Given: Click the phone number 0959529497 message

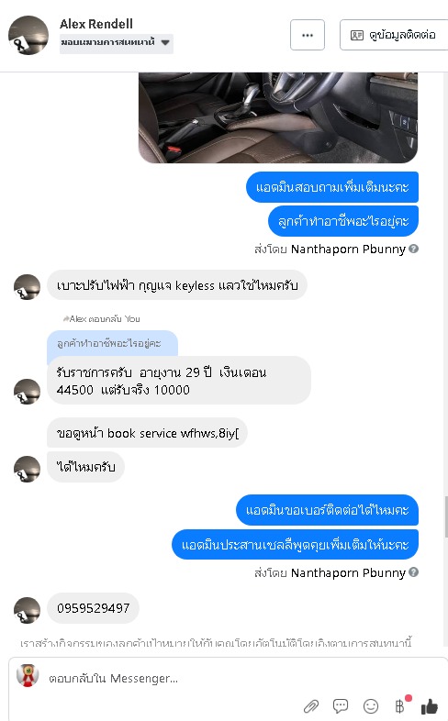Looking at the screenshot, I should click(x=93, y=608).
